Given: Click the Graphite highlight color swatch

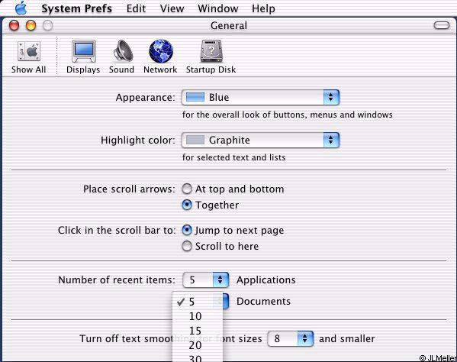Looking at the screenshot, I should (x=195, y=140).
